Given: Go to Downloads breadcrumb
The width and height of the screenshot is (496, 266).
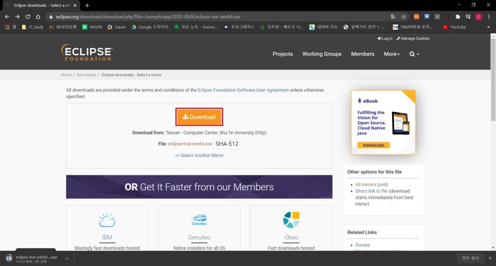Looking at the screenshot, I should [x=86, y=75].
